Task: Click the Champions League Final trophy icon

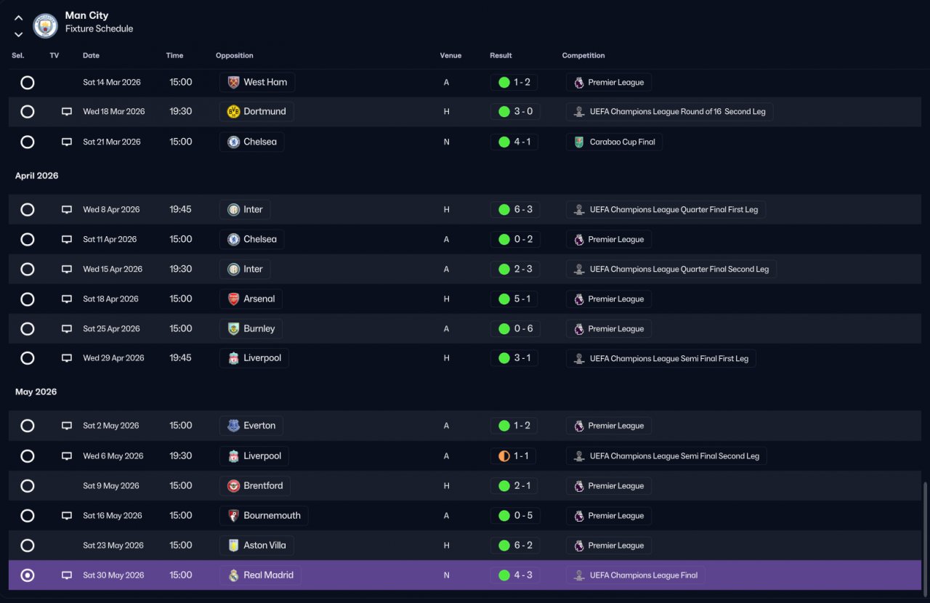Action: tap(579, 575)
